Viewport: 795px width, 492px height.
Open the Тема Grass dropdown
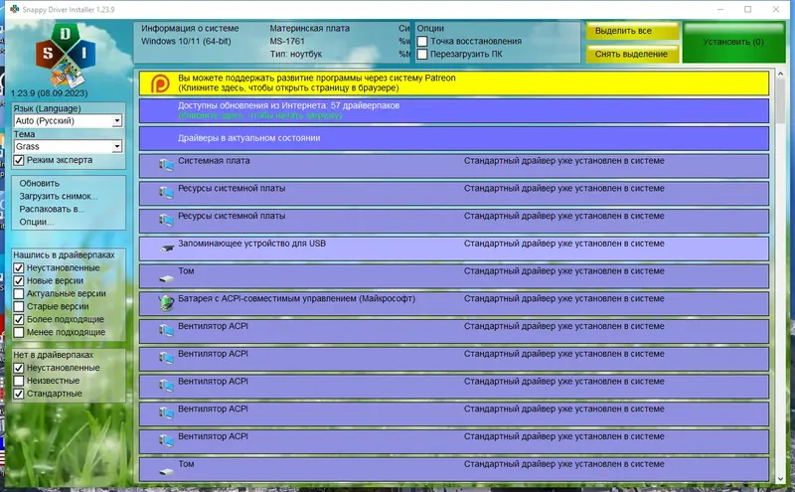68,146
